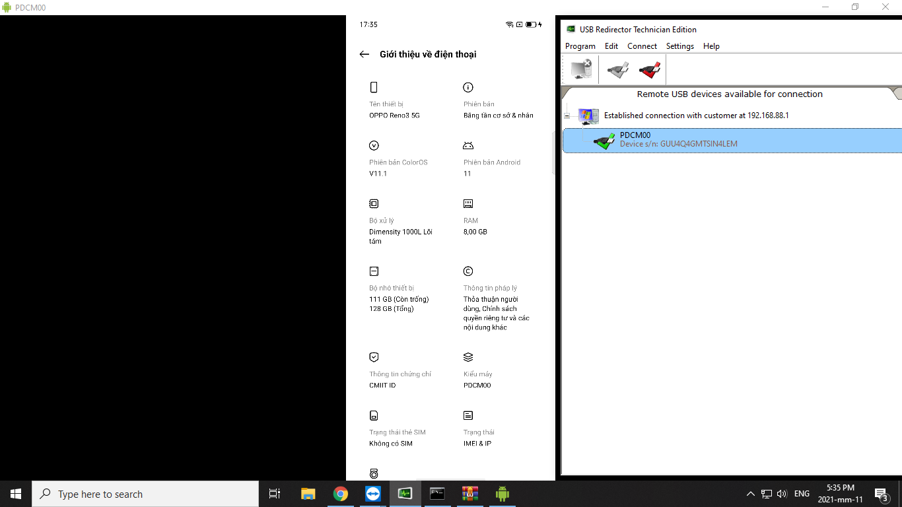Open File Explorer from the taskbar
The image size is (902, 507).
tap(308, 494)
